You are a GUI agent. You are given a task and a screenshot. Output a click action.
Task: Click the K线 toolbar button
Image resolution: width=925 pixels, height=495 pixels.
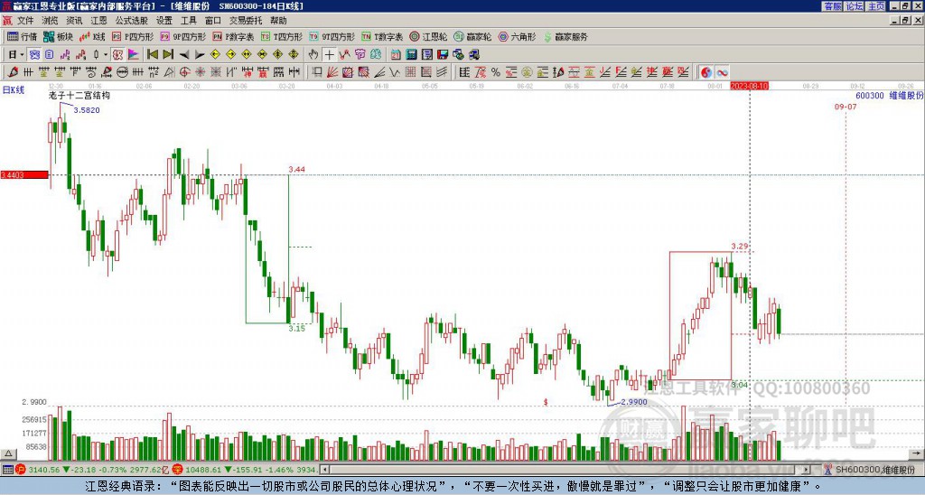(91, 36)
